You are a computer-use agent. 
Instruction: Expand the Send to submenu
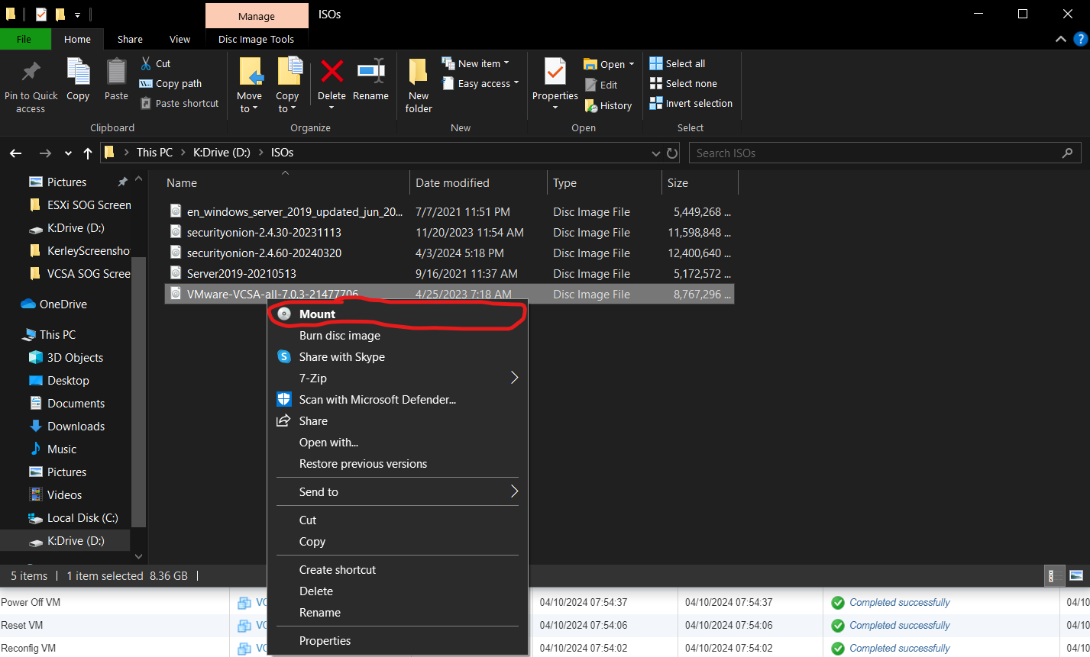[x=397, y=491]
